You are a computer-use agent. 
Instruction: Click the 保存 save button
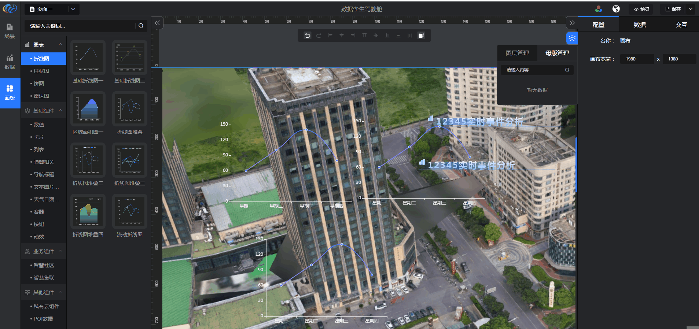pos(673,9)
